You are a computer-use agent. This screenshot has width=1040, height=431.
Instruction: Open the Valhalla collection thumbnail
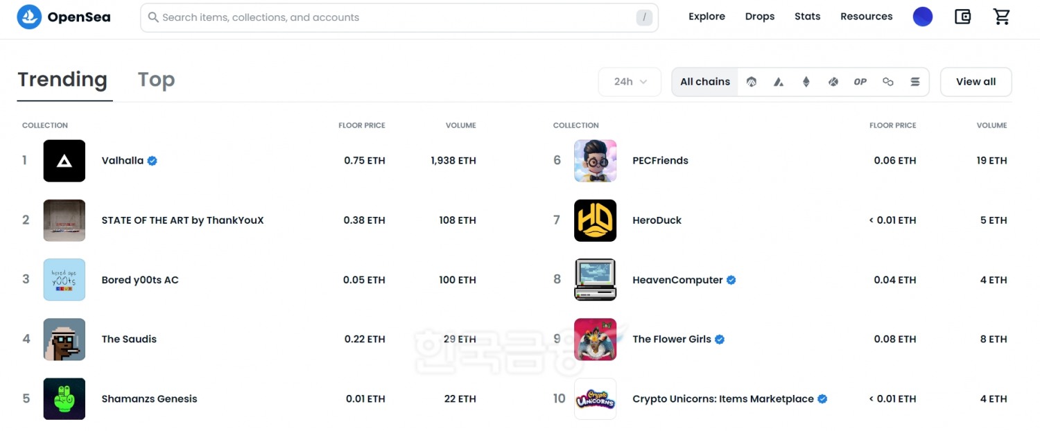[x=64, y=161]
